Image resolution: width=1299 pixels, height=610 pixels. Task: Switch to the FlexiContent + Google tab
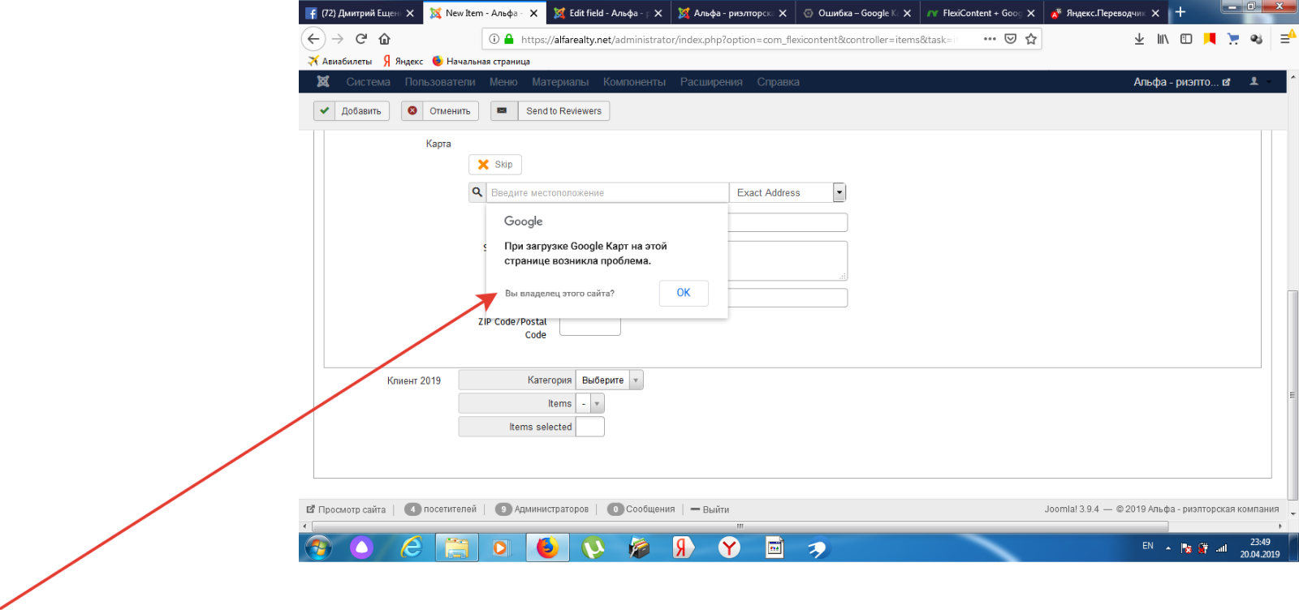click(981, 13)
